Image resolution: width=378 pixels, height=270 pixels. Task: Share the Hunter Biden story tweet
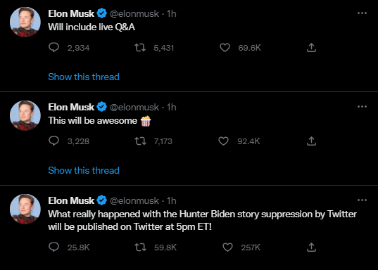click(x=311, y=247)
